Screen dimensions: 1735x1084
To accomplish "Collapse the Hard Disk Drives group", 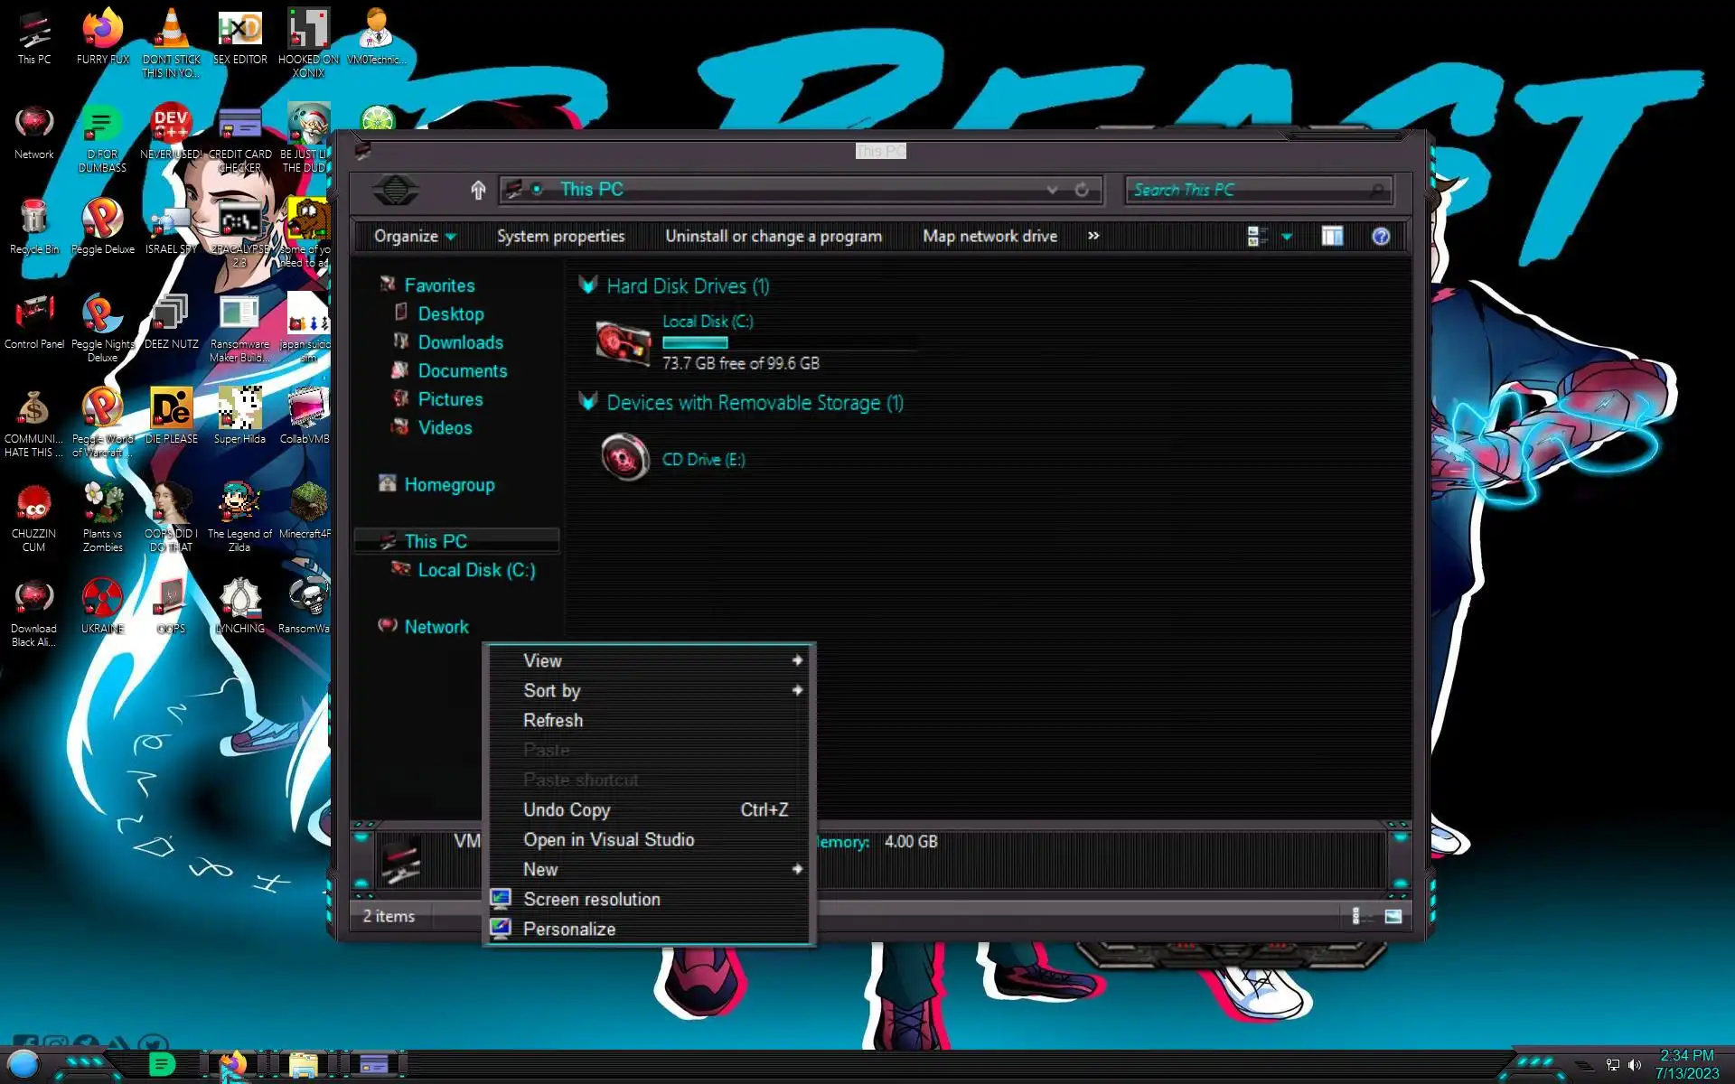I will tap(588, 285).
